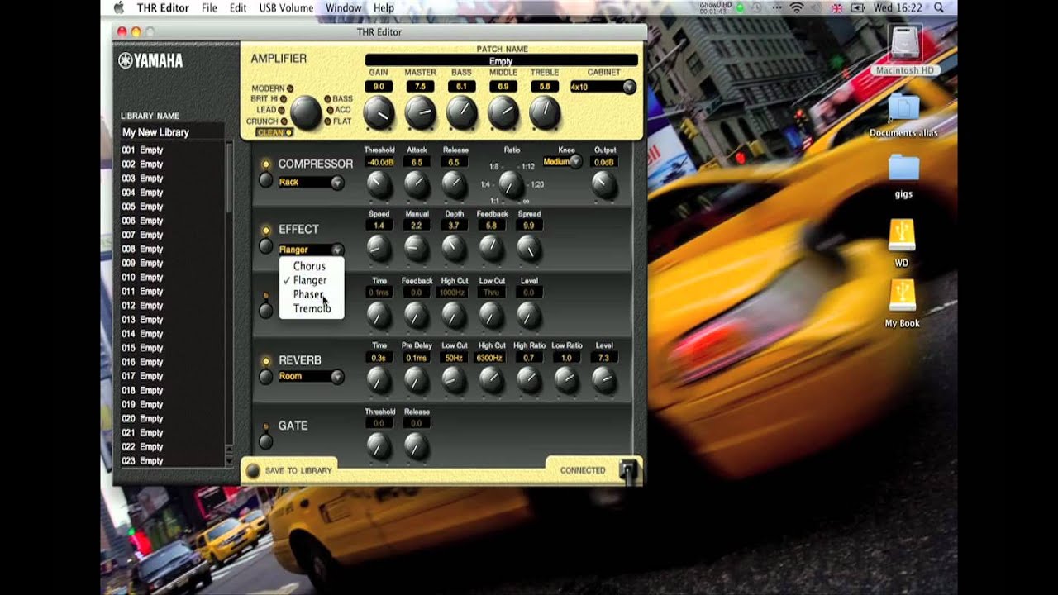Open the Window menu

pyautogui.click(x=343, y=7)
